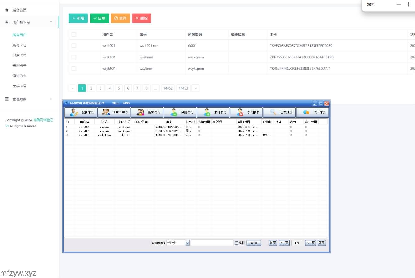The width and height of the screenshot is (415, 278).
Task: Show 已用卡号 via toolbar icon
Action: coord(173,112)
